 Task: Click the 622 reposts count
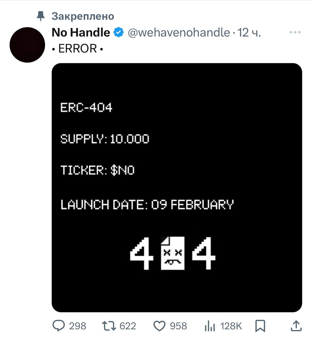point(128,326)
